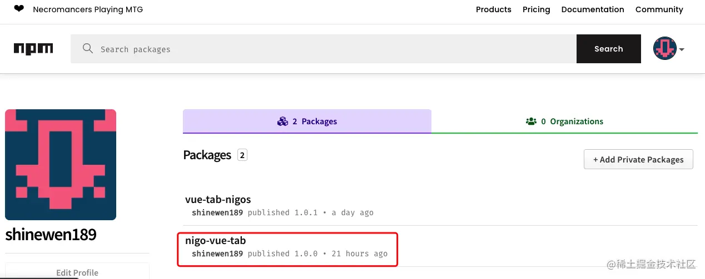The width and height of the screenshot is (705, 279).
Task: Click shinewen189 under vue-tab-nigos
Action: (217, 212)
